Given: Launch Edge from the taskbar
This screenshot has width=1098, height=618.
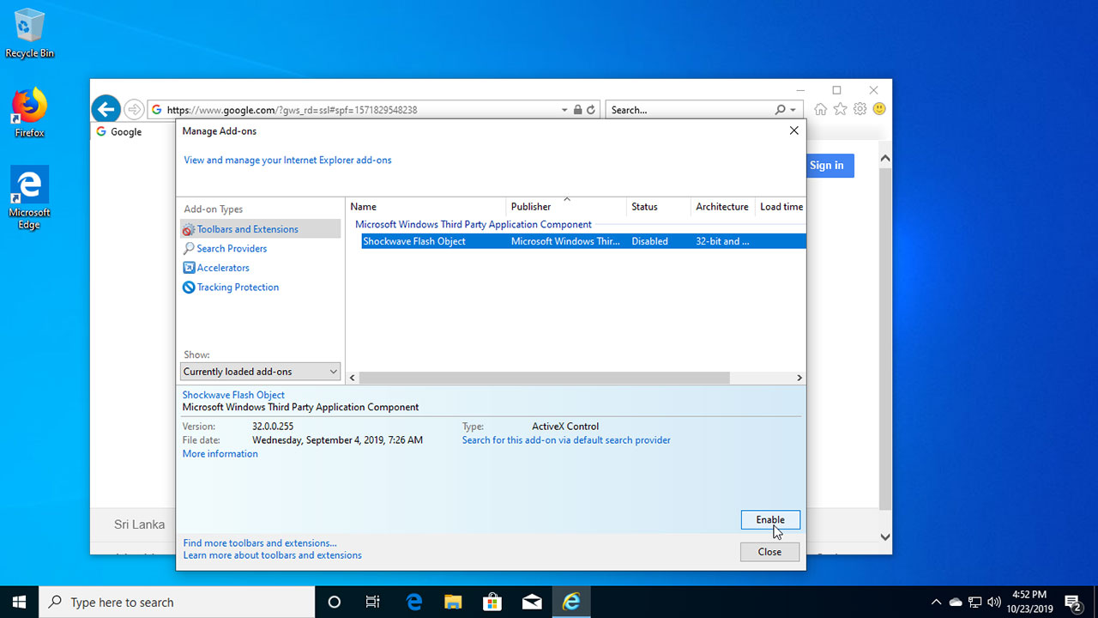Looking at the screenshot, I should (414, 602).
